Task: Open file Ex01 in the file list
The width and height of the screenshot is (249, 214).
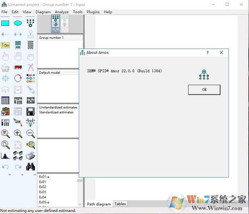Action: pos(42,182)
